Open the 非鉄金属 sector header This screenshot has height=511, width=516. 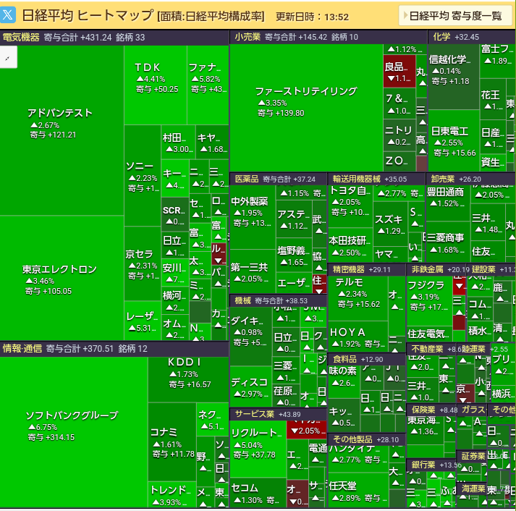coord(436,269)
